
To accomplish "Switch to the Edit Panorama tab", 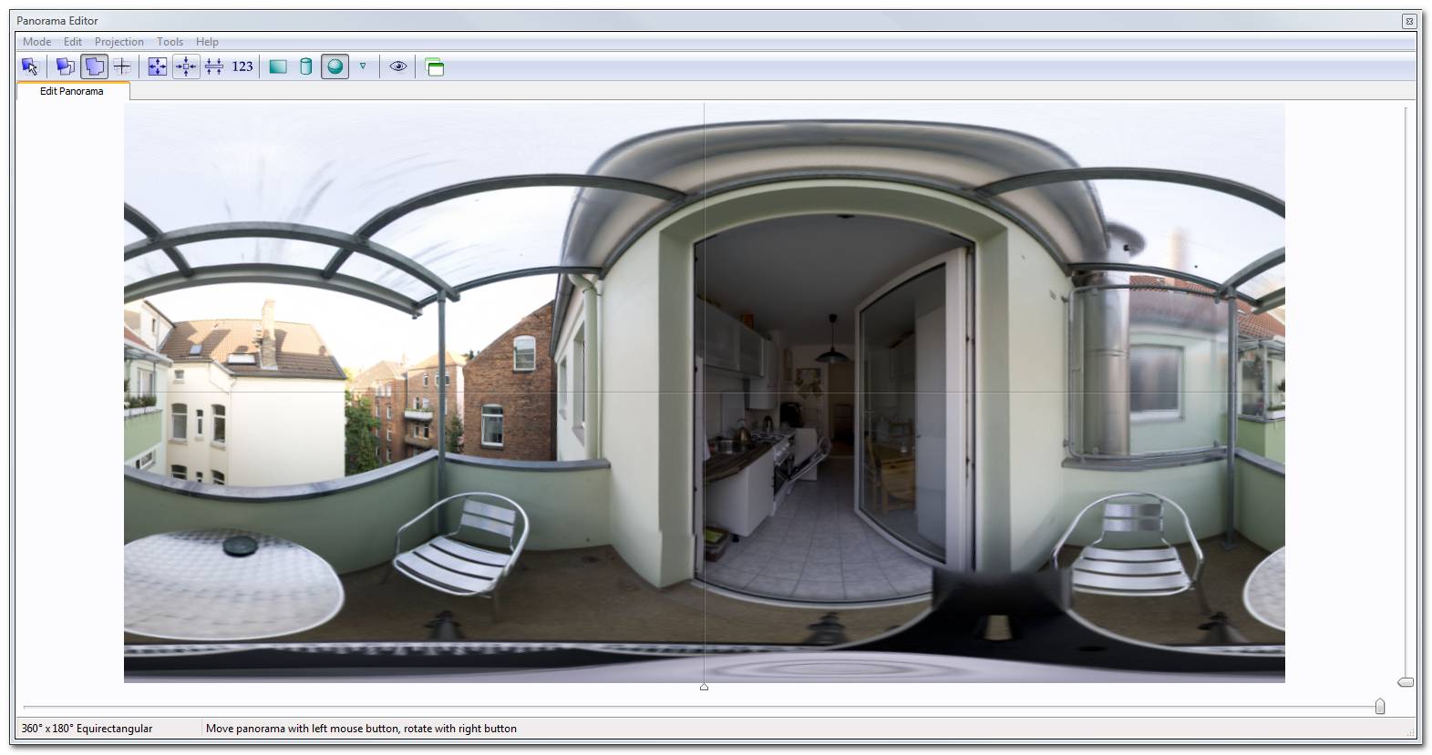I will pyautogui.click(x=72, y=91).
